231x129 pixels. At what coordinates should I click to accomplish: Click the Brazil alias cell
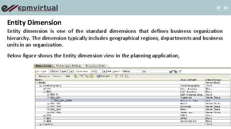click(x=184, y=104)
